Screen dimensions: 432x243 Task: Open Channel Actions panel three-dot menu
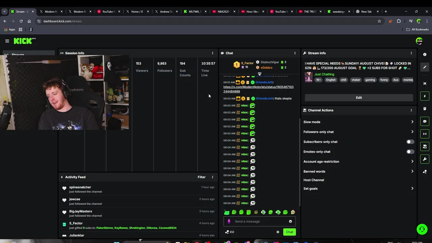click(x=411, y=110)
